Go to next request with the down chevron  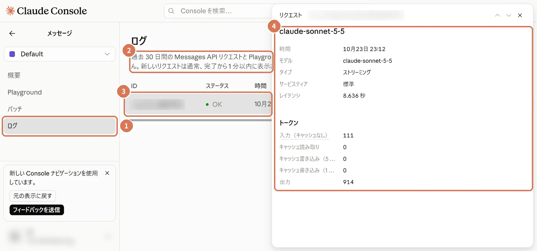(509, 15)
